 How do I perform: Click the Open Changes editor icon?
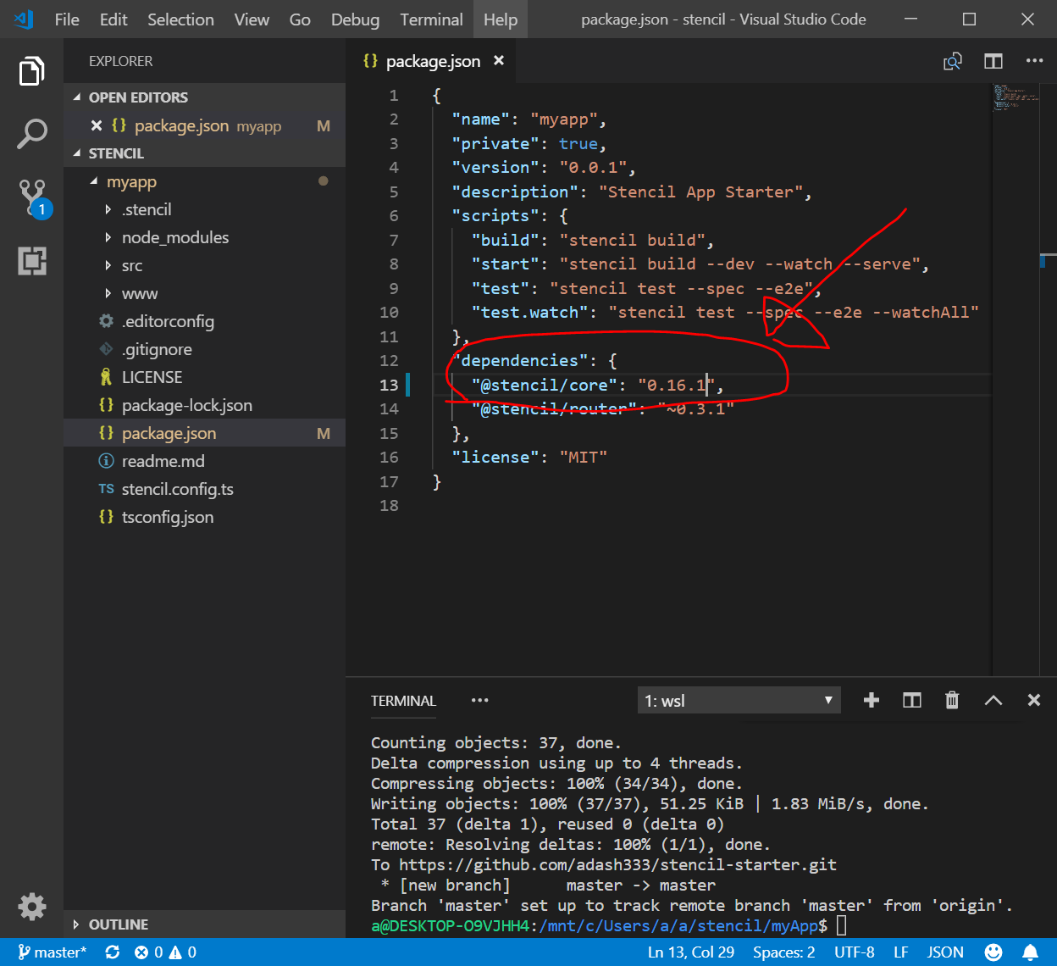[x=953, y=61]
